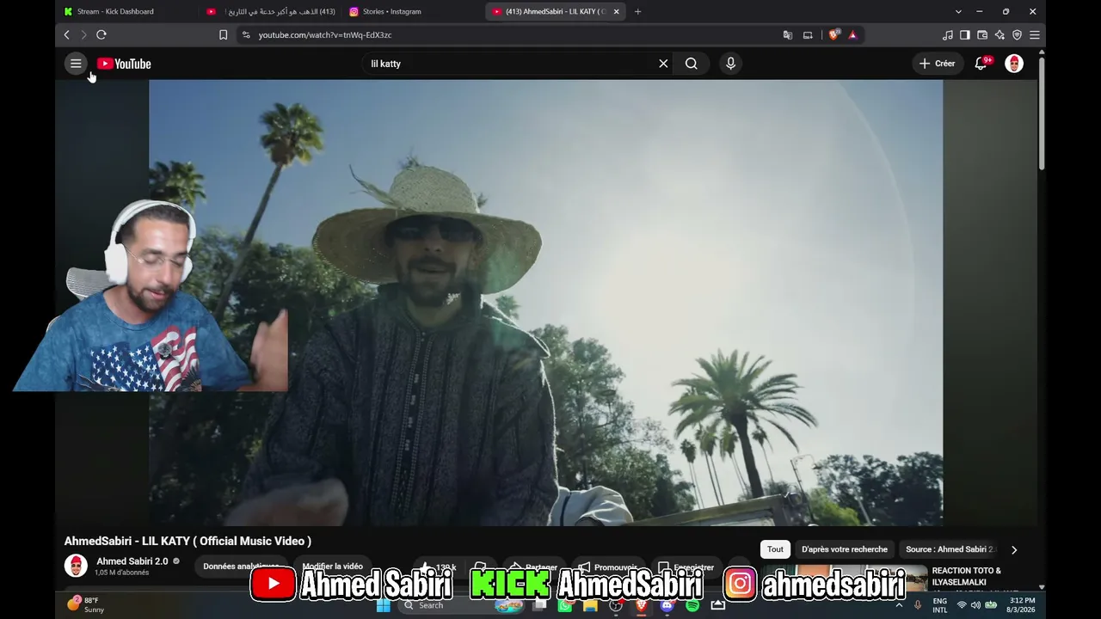Toggle the browser sidebar panel icon
1101x619 pixels.
tap(965, 35)
